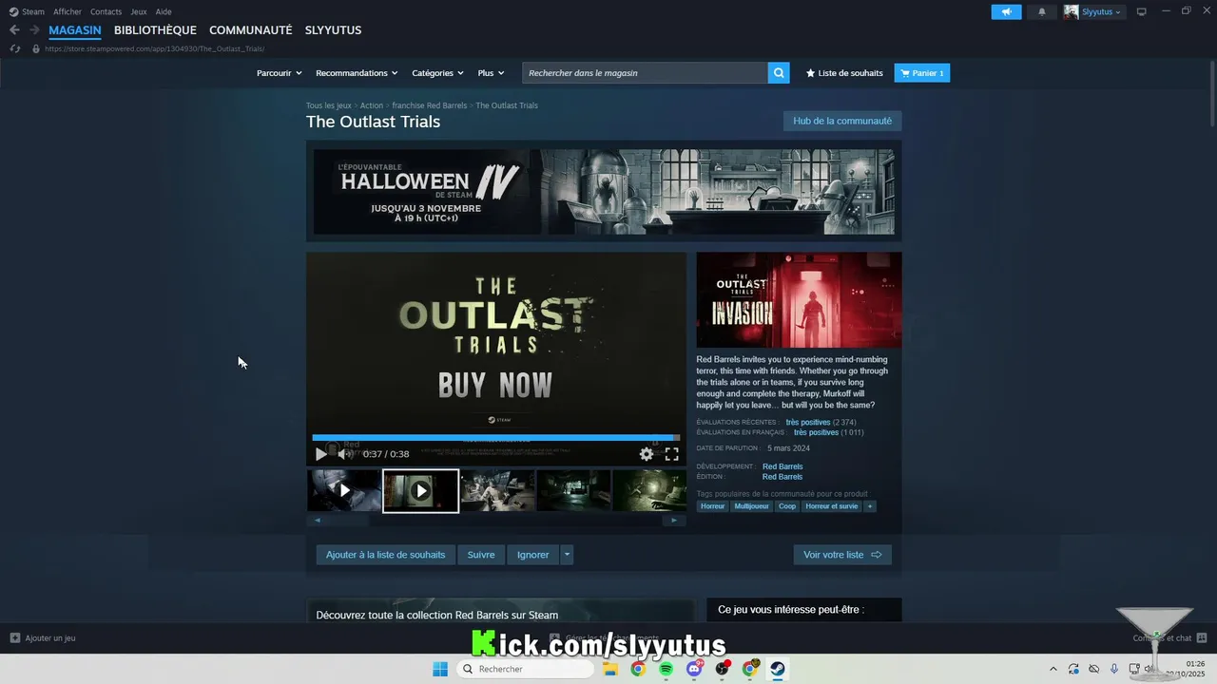Open Contacts et chat icon

tap(1202, 638)
